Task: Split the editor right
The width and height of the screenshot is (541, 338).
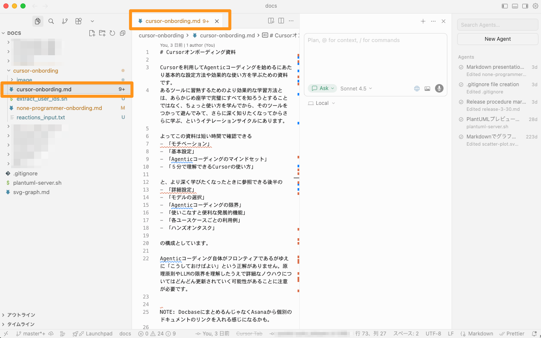Action: point(281,21)
